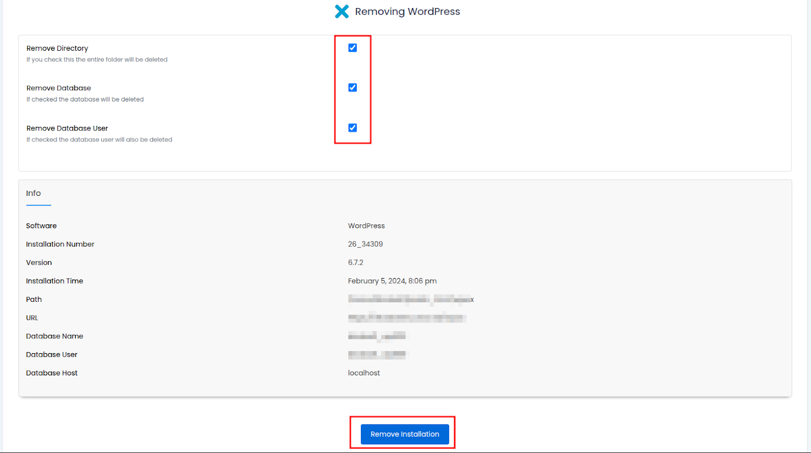Click the blurred Database User value
Image resolution: width=811 pixels, height=453 pixels.
click(377, 354)
